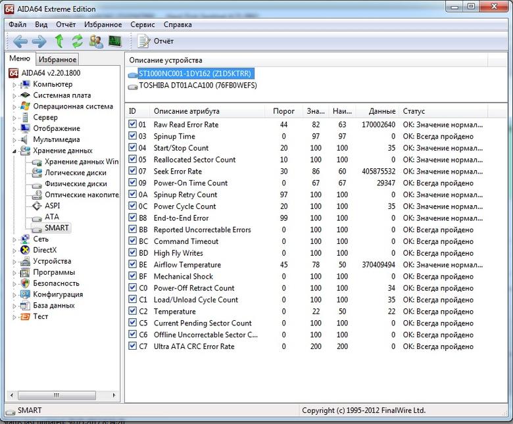Click the Отчёт report toolbar button
The width and height of the screenshot is (513, 424).
155,41
